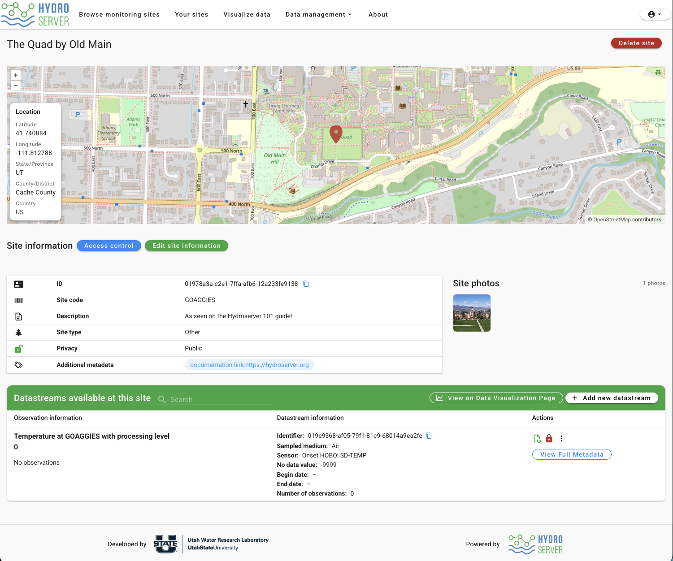Click the Utah Water Research Laboratory text
The width and height of the screenshot is (673, 561).
click(x=228, y=540)
